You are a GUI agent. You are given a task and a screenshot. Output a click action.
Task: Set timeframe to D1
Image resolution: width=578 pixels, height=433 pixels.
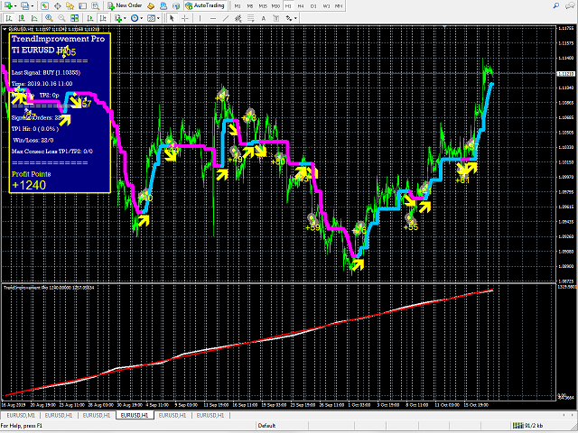click(313, 6)
